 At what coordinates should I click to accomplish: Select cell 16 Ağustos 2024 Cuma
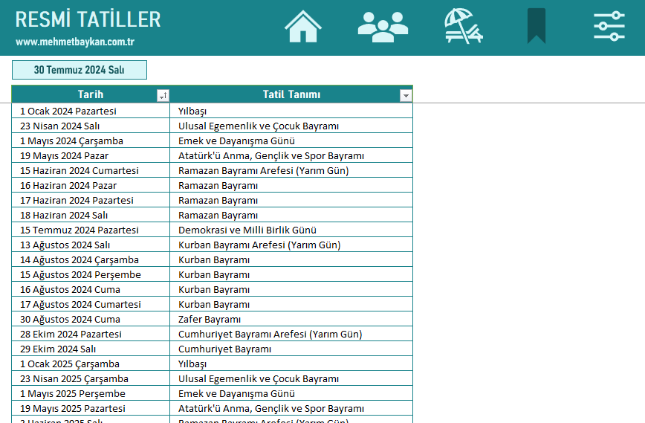pyautogui.click(x=91, y=289)
